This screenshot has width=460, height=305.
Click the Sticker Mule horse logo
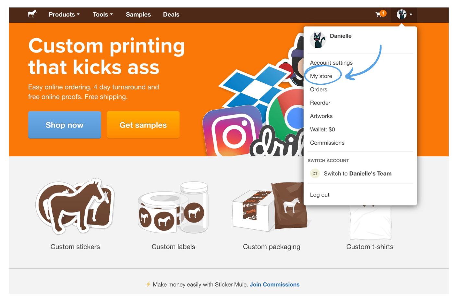point(32,14)
